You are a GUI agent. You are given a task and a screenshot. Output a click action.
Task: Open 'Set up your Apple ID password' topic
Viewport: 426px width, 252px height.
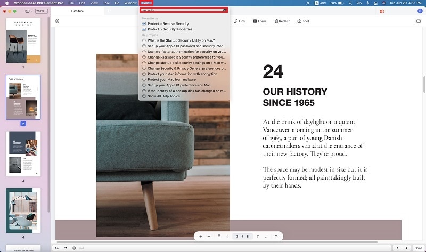(184, 46)
